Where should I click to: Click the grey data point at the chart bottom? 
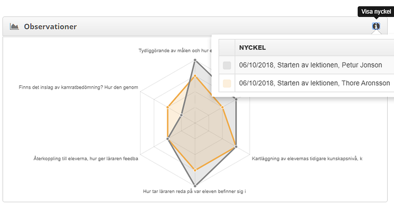[x=195, y=186]
